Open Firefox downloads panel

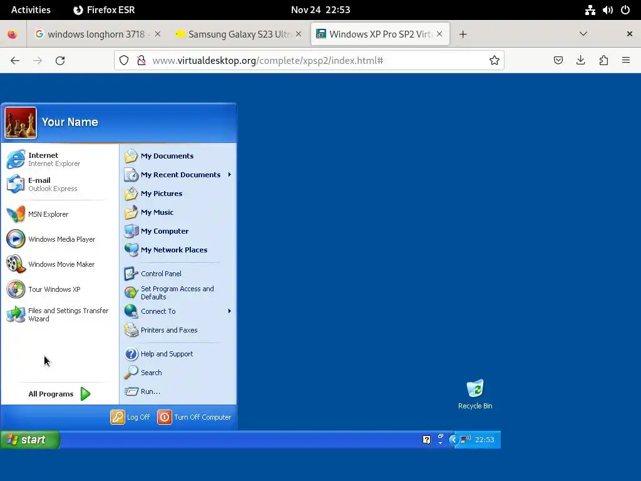click(x=580, y=61)
